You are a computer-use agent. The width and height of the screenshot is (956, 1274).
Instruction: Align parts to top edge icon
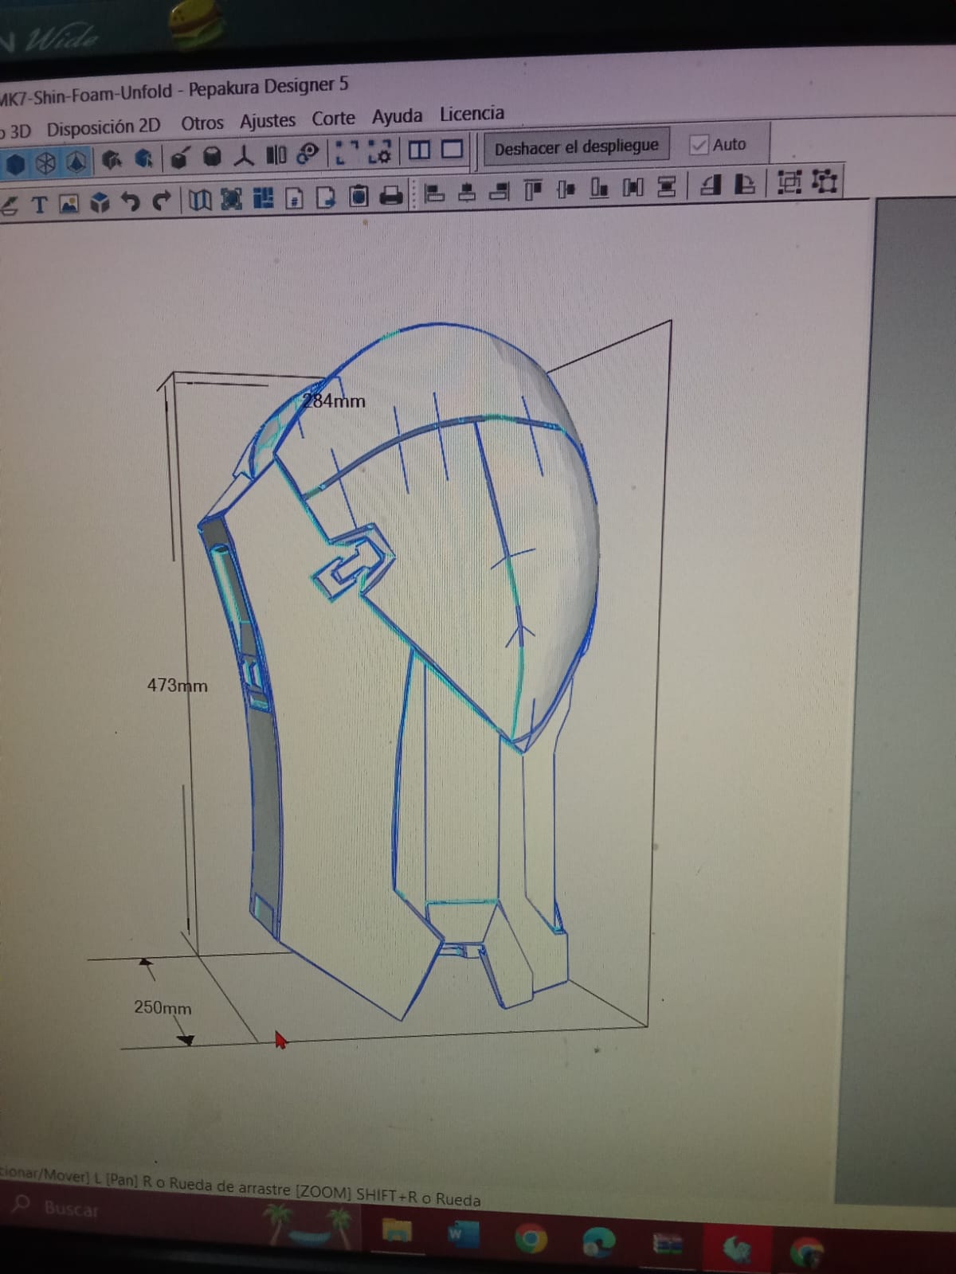point(533,190)
